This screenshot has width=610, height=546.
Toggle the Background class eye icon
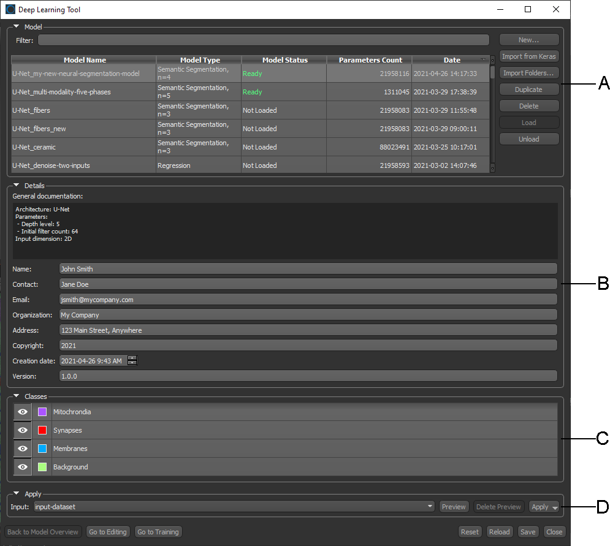23,467
